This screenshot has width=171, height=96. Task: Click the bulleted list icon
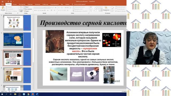(x=59, y=8)
